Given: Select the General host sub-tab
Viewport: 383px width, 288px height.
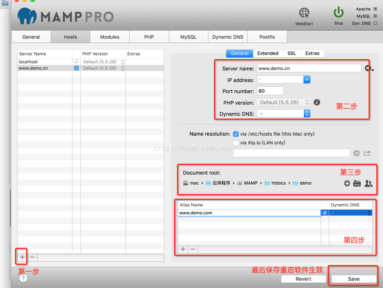Looking at the screenshot, I should point(239,53).
